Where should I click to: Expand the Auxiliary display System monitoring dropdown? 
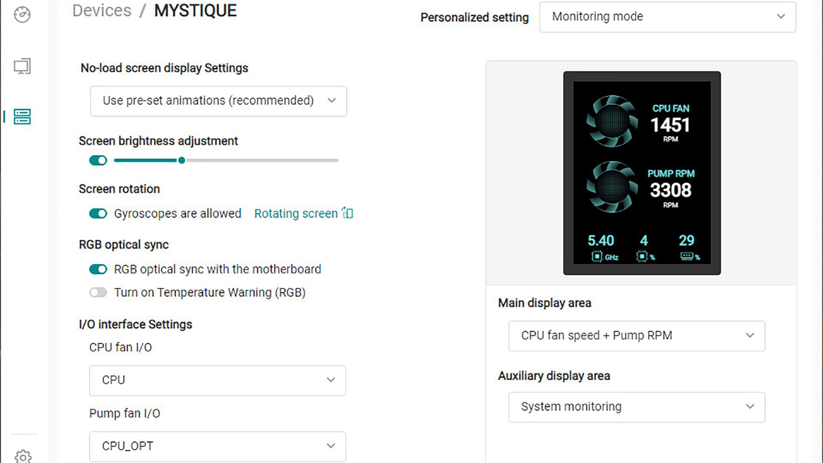[637, 407]
